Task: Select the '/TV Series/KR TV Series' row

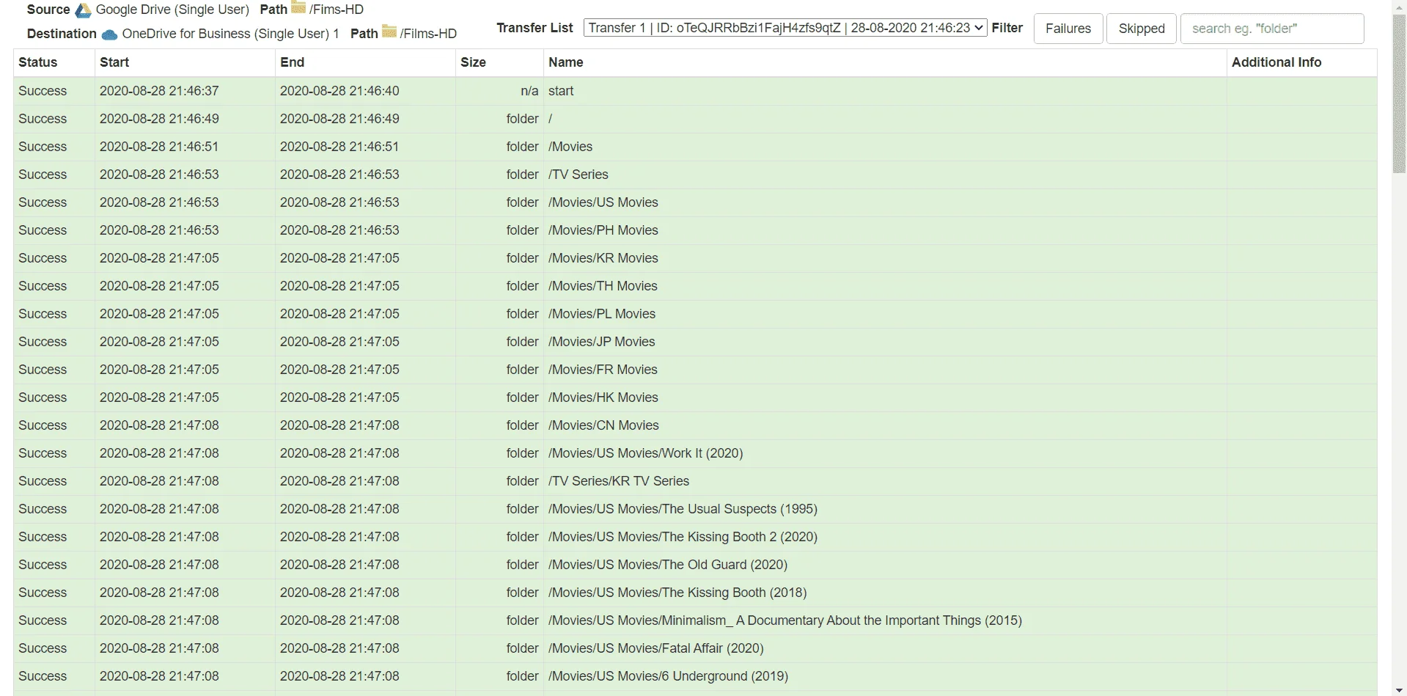Action: click(x=695, y=481)
